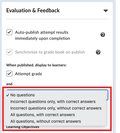This screenshot has height=133, width=120.
Task: Open help icon beside Auto-publish attempt results
Action: coord(103,35)
